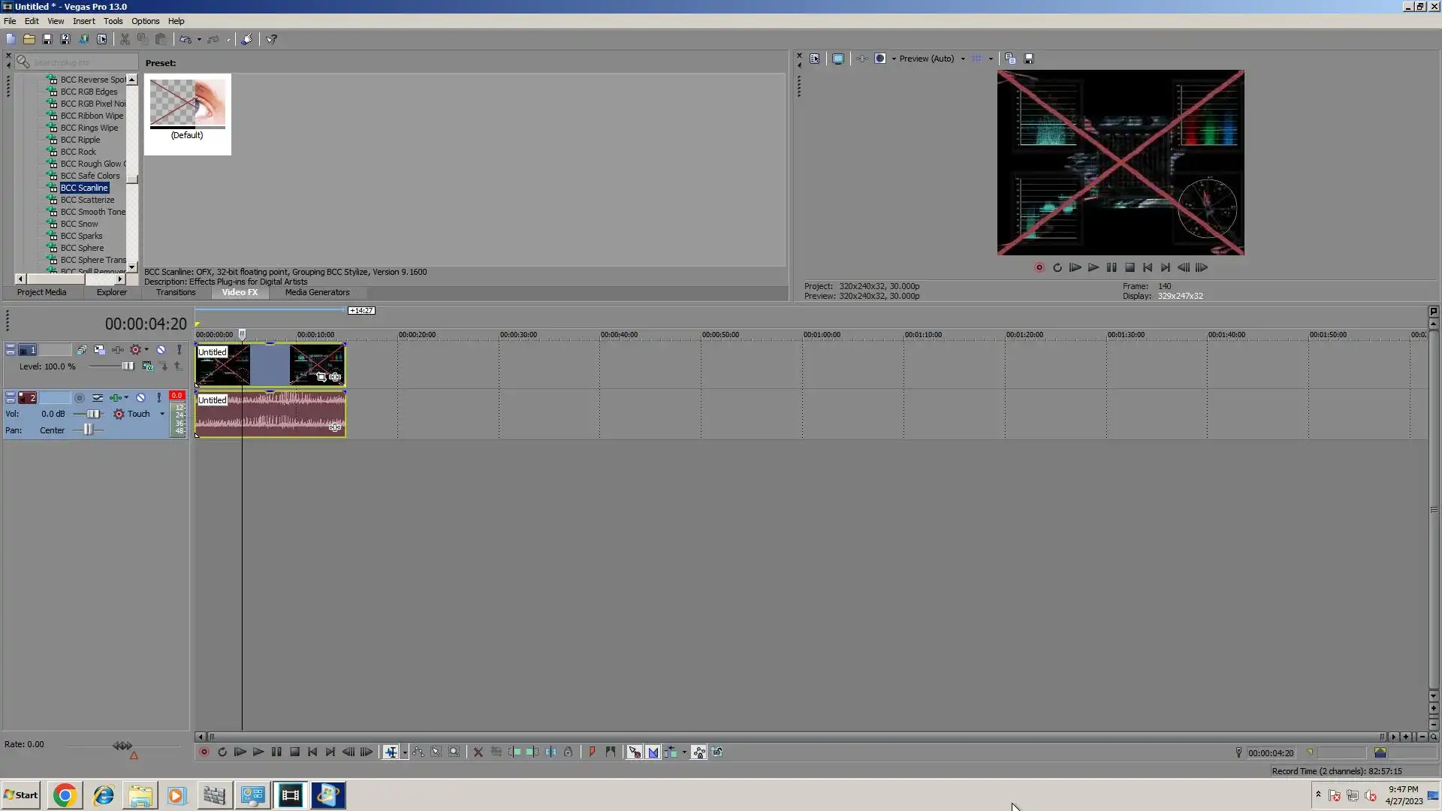Screen dimensions: 1442x811
Task: Play the timeline from the transport bar
Action: point(258,752)
